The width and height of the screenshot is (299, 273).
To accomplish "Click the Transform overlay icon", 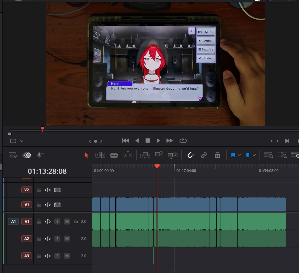I will point(13,141).
